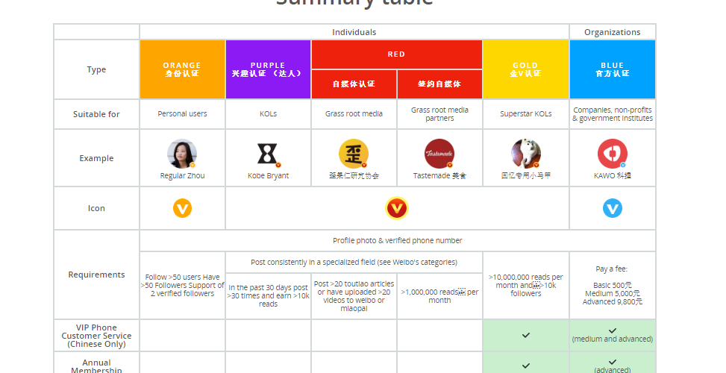This screenshot has width=726, height=373.
Task: Click the Gold column VIP Phone checkmark
Action: pyautogui.click(x=526, y=336)
